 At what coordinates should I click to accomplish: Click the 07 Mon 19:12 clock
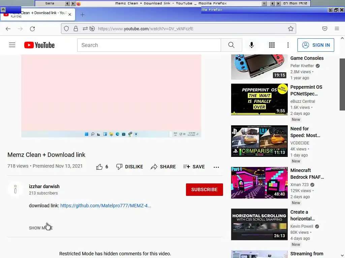pyautogui.click(x=295, y=3)
